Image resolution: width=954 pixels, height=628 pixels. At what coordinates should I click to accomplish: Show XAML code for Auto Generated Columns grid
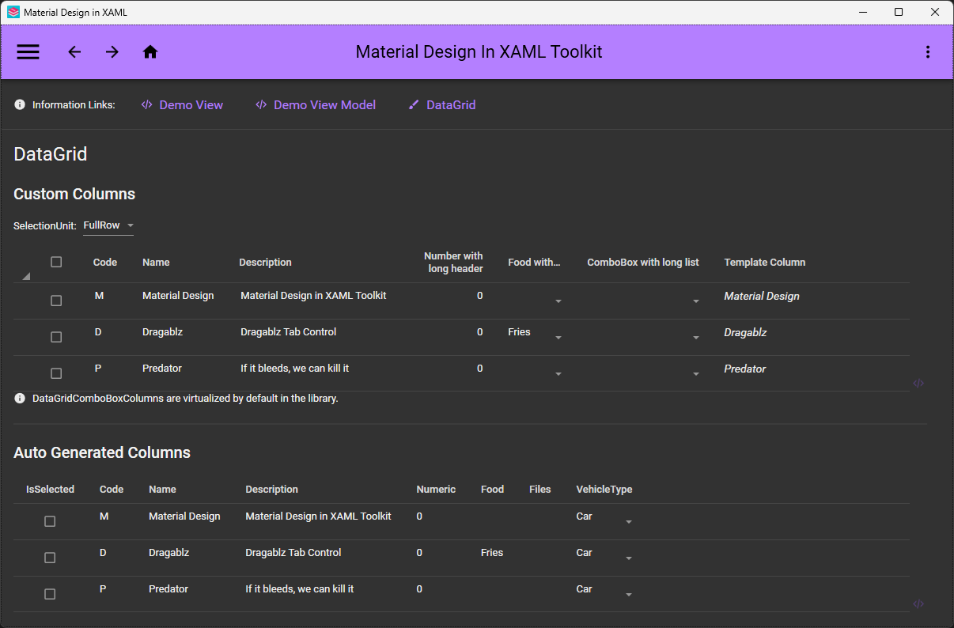(918, 603)
